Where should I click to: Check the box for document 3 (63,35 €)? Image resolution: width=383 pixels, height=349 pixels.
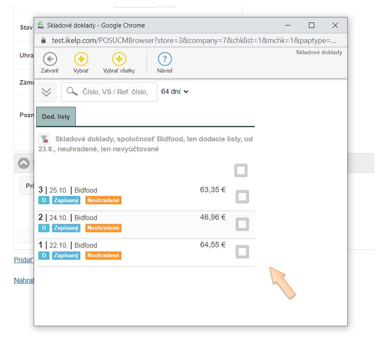[x=242, y=197]
